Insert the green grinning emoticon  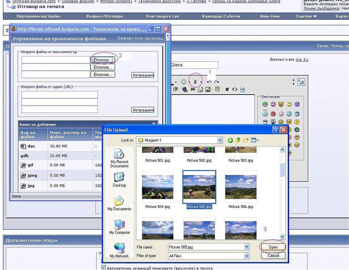click(265, 104)
